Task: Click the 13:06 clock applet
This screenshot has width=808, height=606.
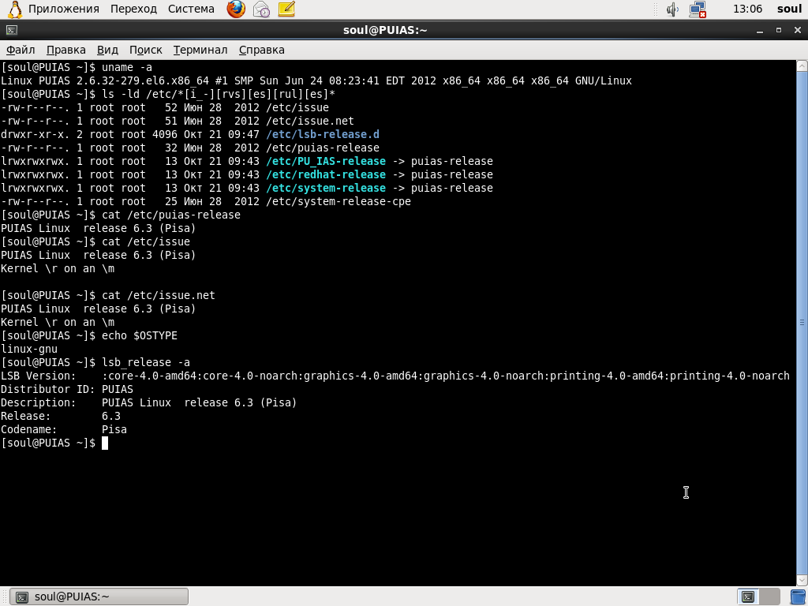Action: tap(747, 9)
